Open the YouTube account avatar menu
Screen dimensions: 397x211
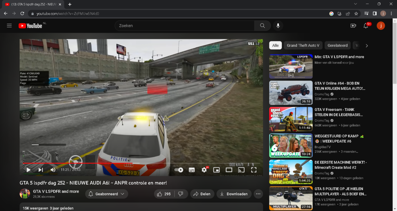pyautogui.click(x=381, y=25)
